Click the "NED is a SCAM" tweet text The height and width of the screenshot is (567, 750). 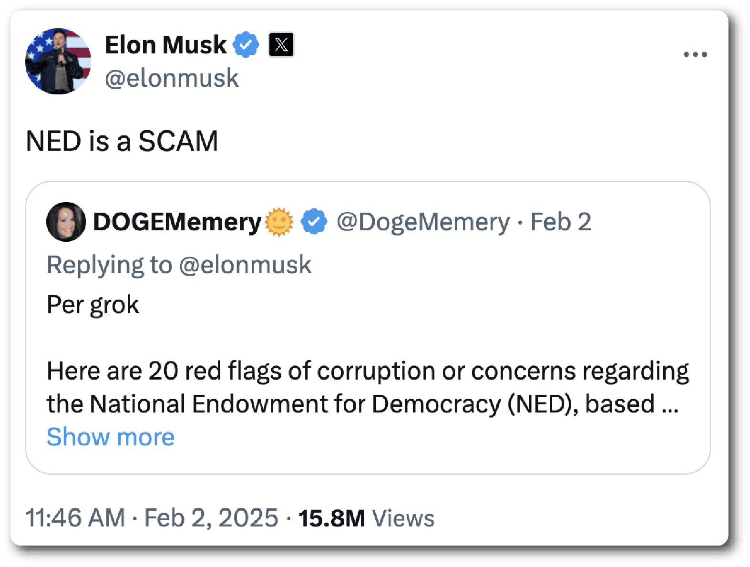pyautogui.click(x=122, y=141)
